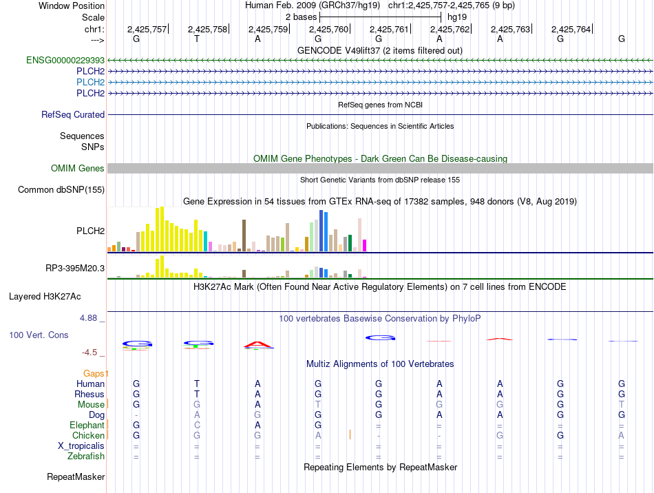Click 100 vertebrates Basewise Conservation by PhyloP title
This screenshot has height=493, width=654.
click(x=379, y=319)
